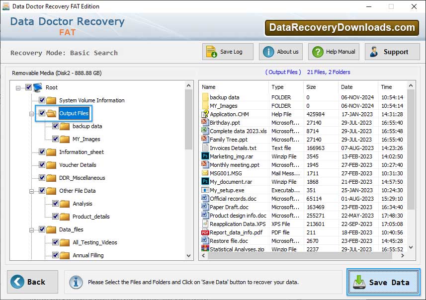Sort file list by Date column
The image size is (426, 300).
click(358, 87)
